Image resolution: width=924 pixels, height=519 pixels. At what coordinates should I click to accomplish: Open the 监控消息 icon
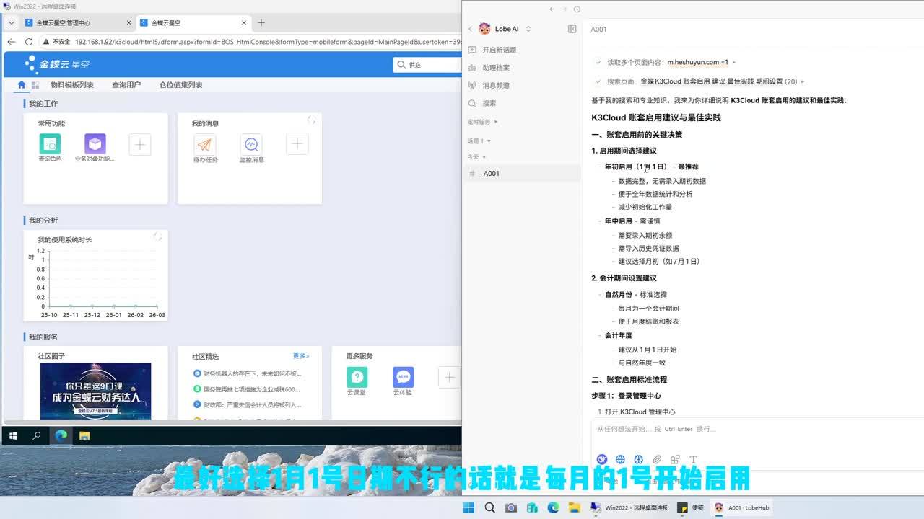click(x=251, y=144)
